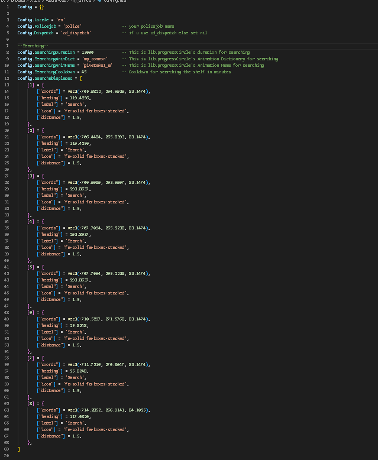Click the ["label"] key on line 23

tap(47, 150)
